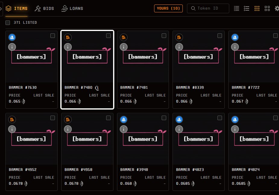Image resolution: width=279 pixels, height=195 pixels.
Task: Click the OpenSea icon on Bammer #3948
Action: coord(124,119)
